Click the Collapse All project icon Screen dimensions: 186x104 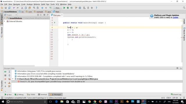41,15
